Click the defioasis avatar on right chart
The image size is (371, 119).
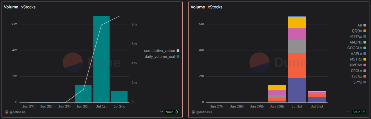click(x=193, y=112)
